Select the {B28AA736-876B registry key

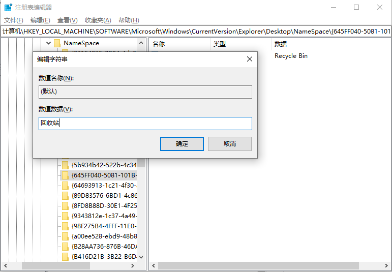click(104, 247)
